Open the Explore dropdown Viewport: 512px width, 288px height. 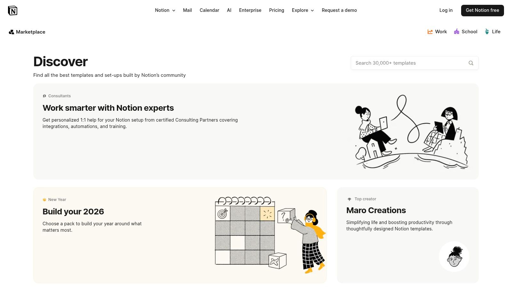(x=302, y=10)
